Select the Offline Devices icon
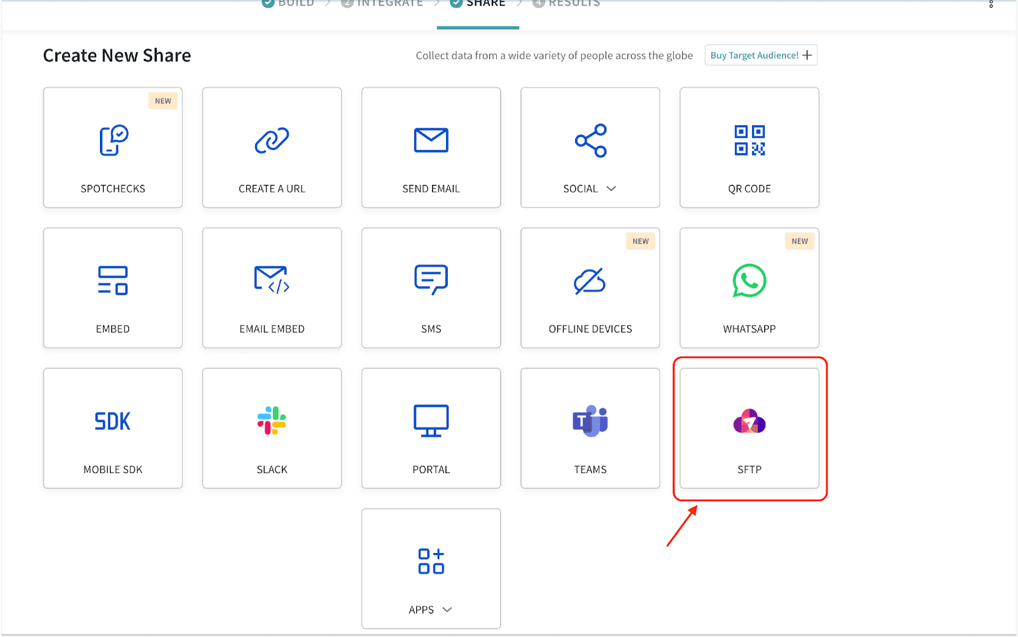The height and width of the screenshot is (637, 1018). (x=590, y=281)
